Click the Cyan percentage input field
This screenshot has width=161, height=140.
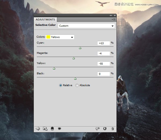pos(104,43)
